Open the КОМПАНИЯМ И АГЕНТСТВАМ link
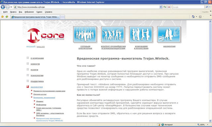Image resolution: width=212 pixels, height=127 pixels. click(x=141, y=48)
